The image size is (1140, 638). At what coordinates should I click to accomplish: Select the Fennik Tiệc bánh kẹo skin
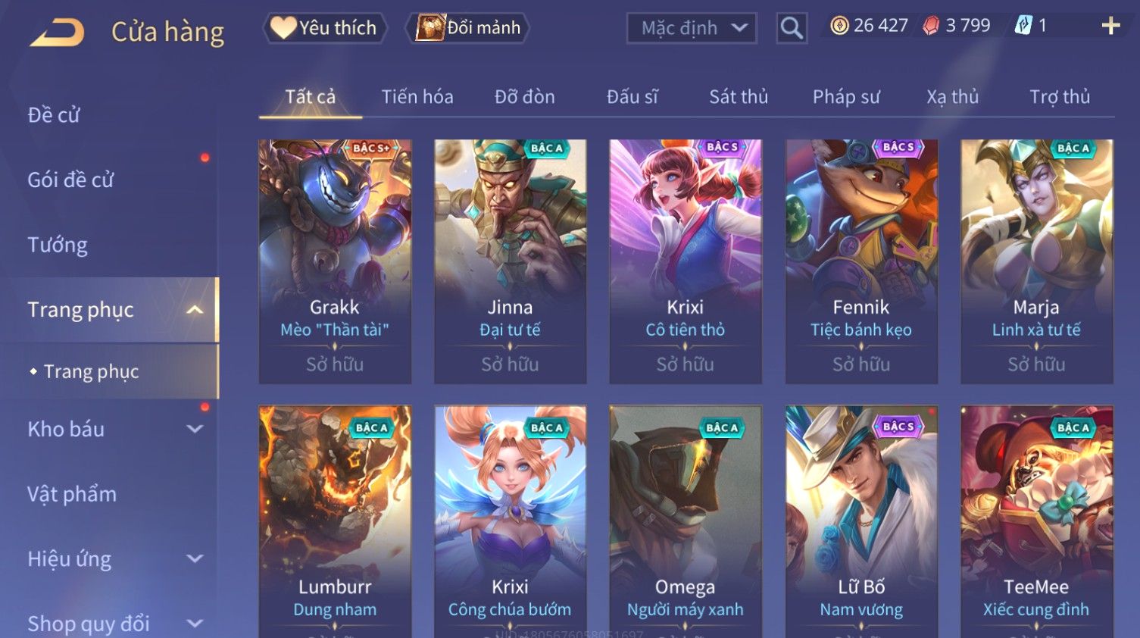[x=861, y=261]
